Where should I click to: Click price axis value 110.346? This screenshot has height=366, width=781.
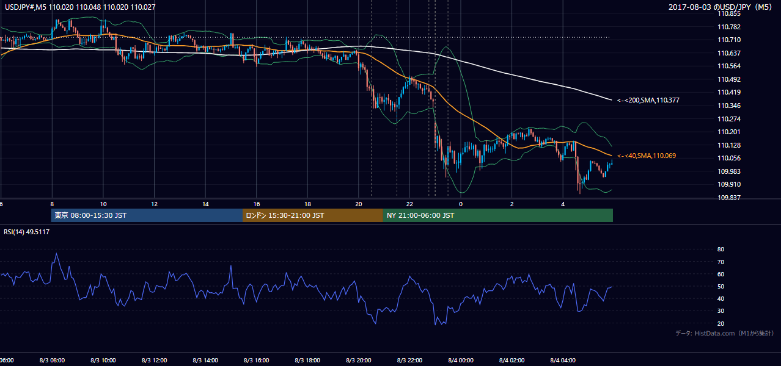tap(730, 106)
